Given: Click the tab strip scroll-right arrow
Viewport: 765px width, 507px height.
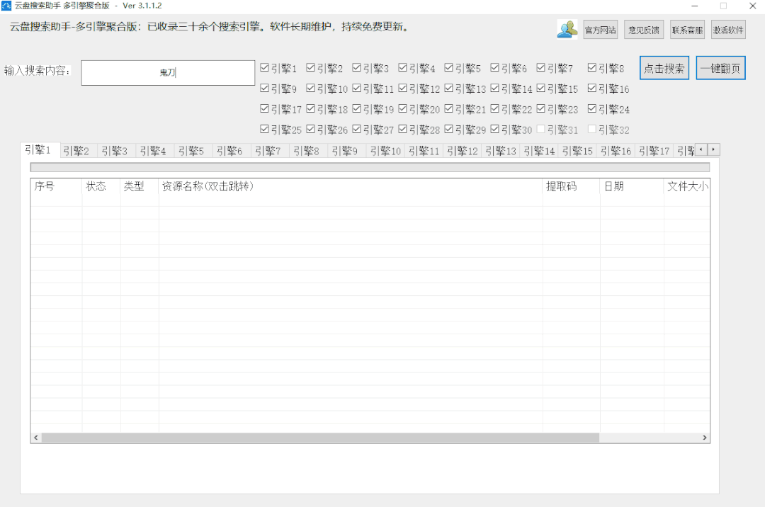Looking at the screenshot, I should [713, 149].
